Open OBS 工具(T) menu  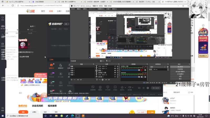coord(108,9)
